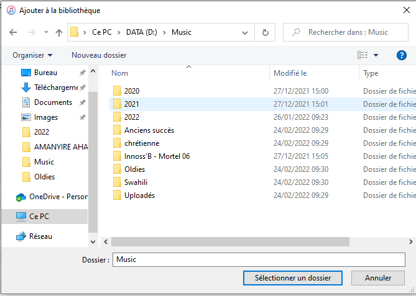Click horizontal scrollbar left arrow
The width and height of the screenshot is (416, 296).
pos(106,242)
